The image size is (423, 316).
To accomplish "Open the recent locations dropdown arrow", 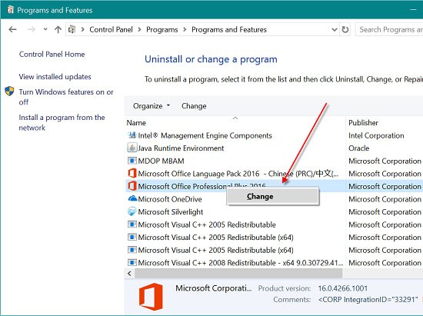I will point(45,29).
